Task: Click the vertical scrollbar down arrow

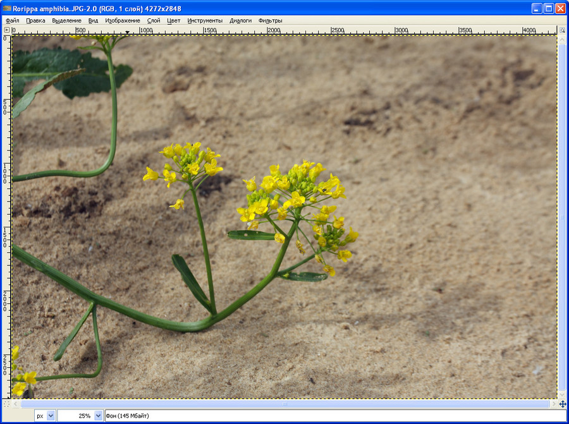Action: 562,396
